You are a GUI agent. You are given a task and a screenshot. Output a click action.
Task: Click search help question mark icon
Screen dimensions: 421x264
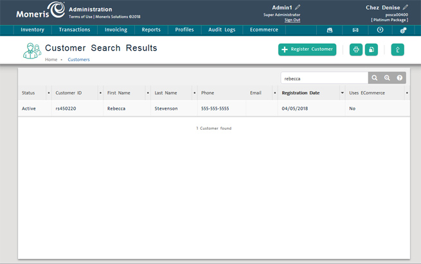(x=400, y=78)
